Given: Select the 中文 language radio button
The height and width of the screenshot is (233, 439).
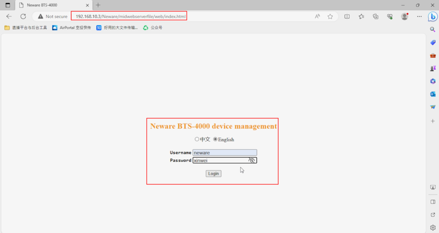Looking at the screenshot, I should 197,139.
